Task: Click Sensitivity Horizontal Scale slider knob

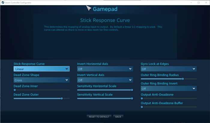Action: click(x=132, y=90)
